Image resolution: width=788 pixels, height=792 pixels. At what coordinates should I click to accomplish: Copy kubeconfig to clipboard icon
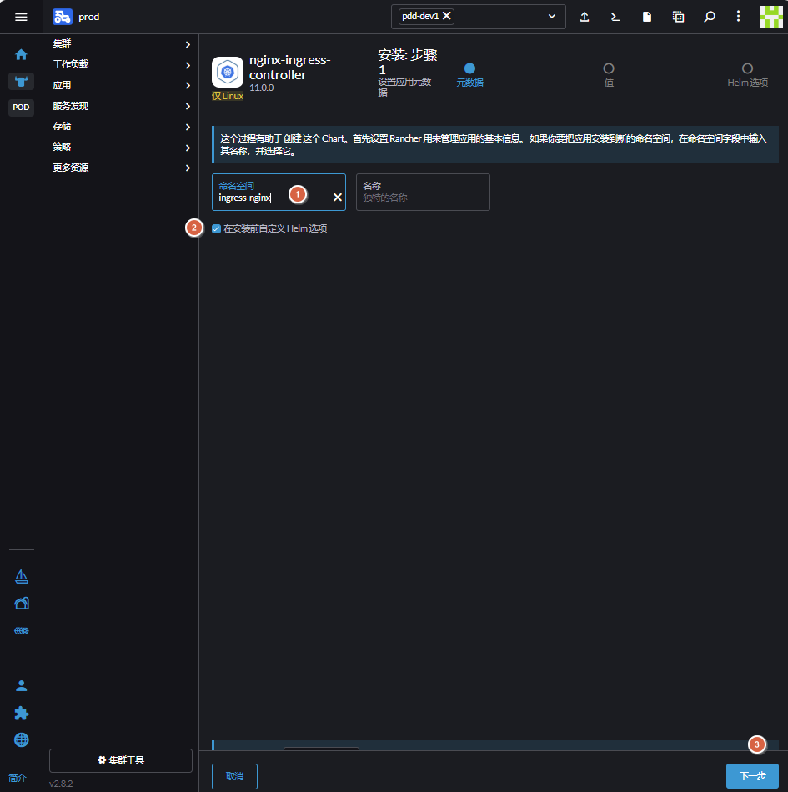678,17
